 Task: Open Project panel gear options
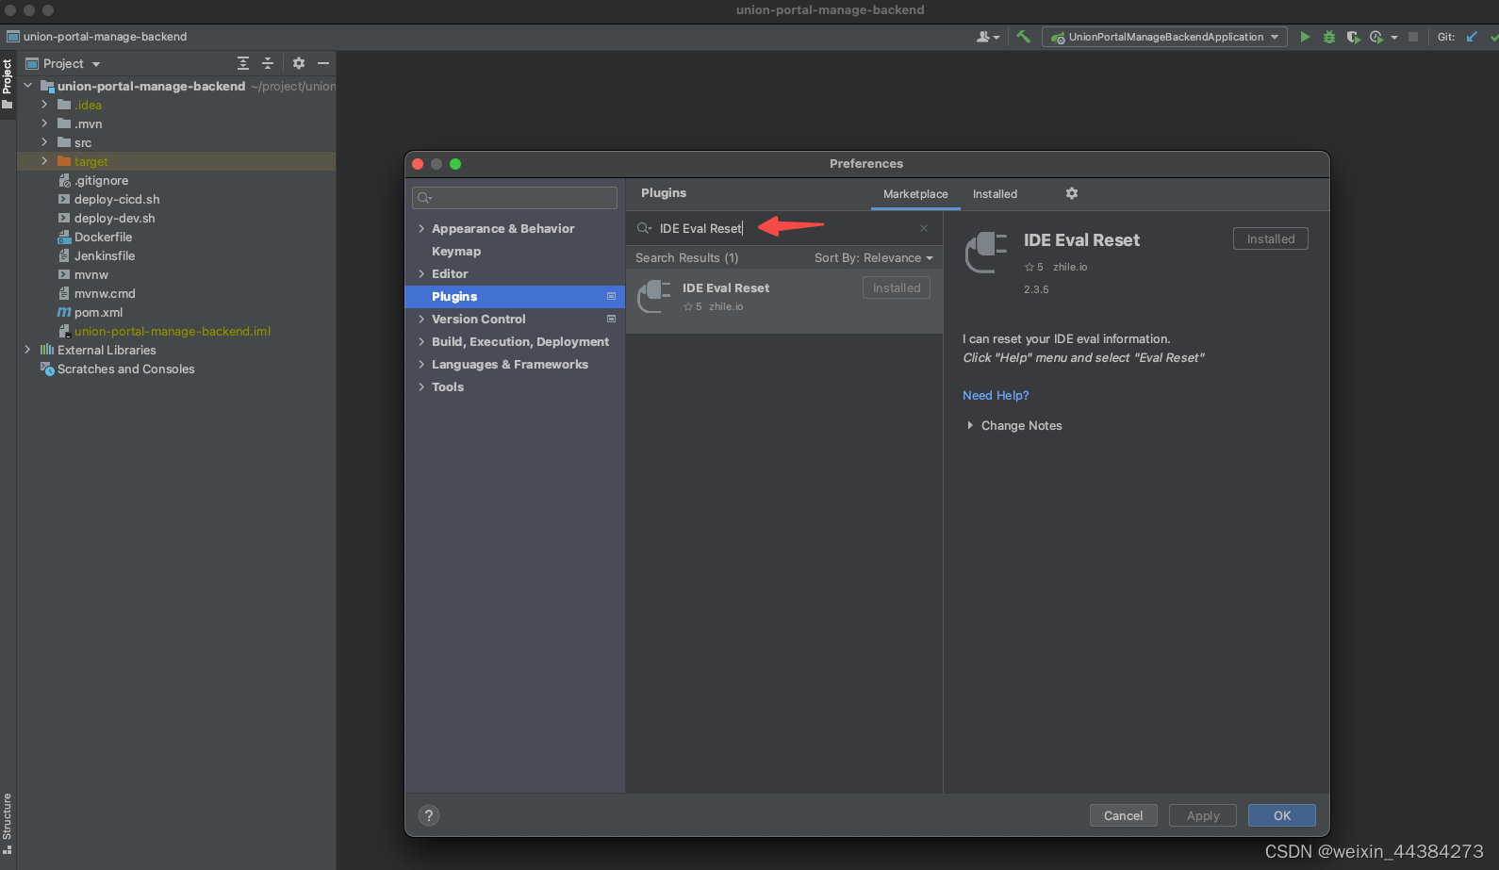[x=299, y=63]
